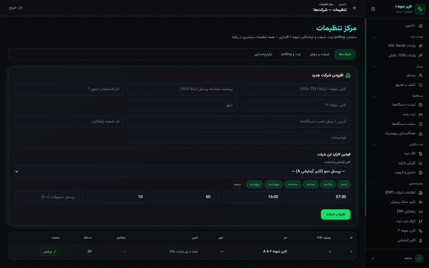Switch to تردد و polling tab

pyautogui.click(x=291, y=54)
